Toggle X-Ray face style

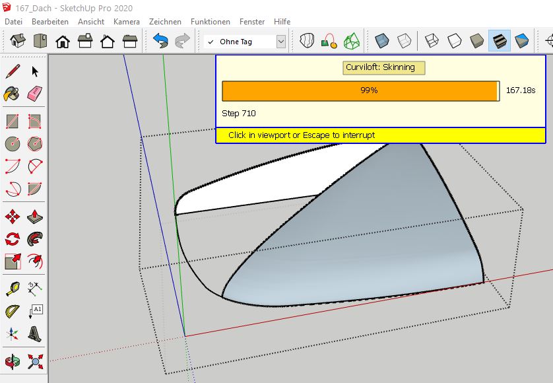click(382, 41)
